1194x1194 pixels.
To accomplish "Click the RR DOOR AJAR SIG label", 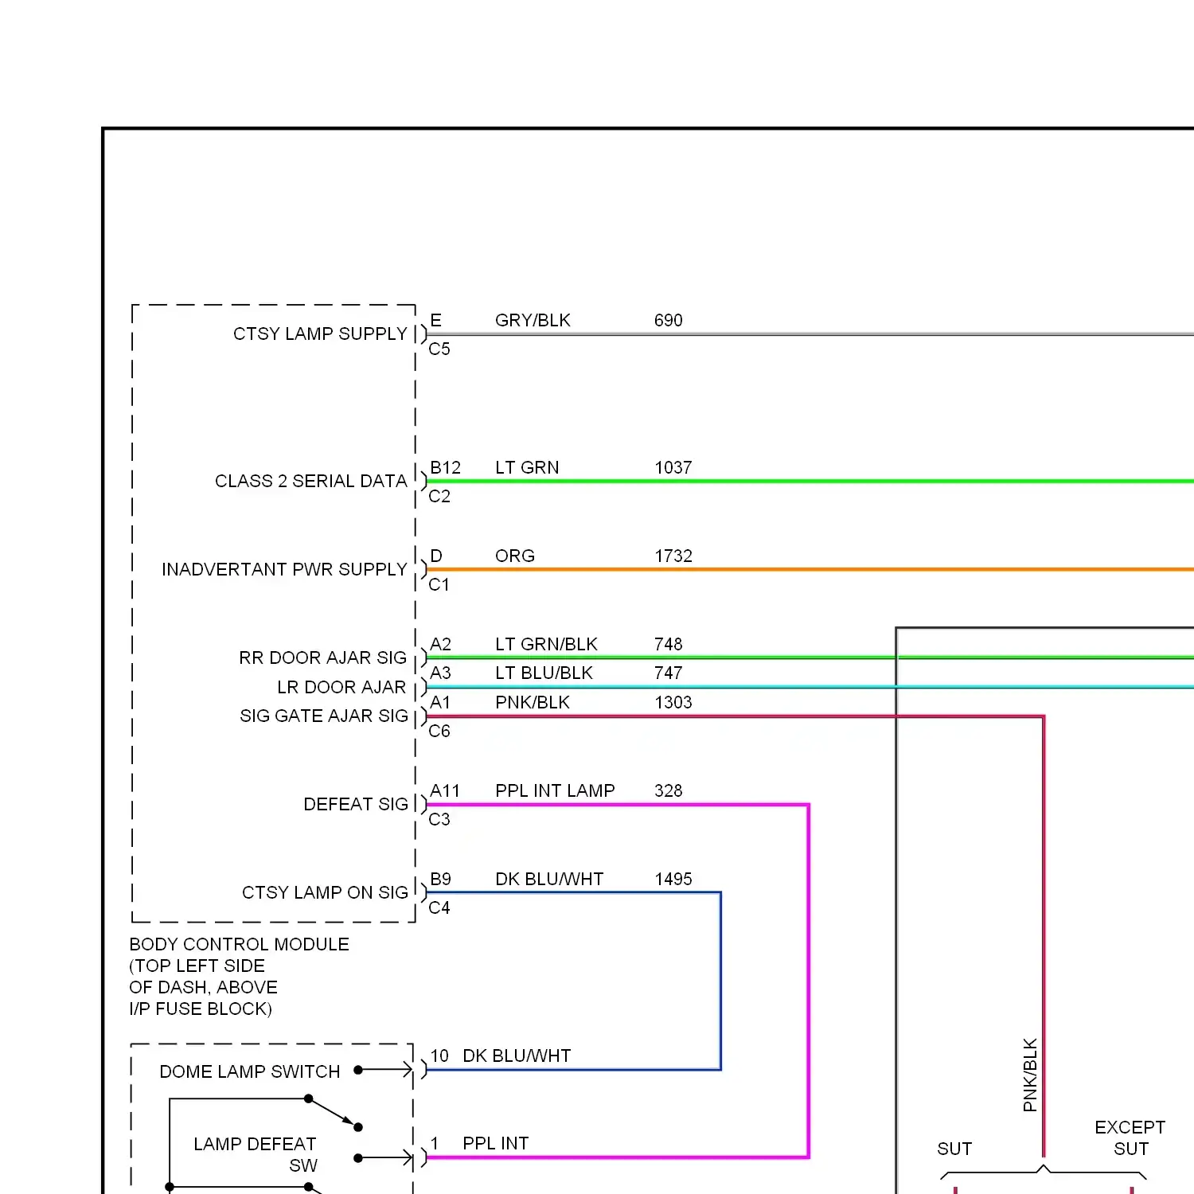I will [x=322, y=657].
